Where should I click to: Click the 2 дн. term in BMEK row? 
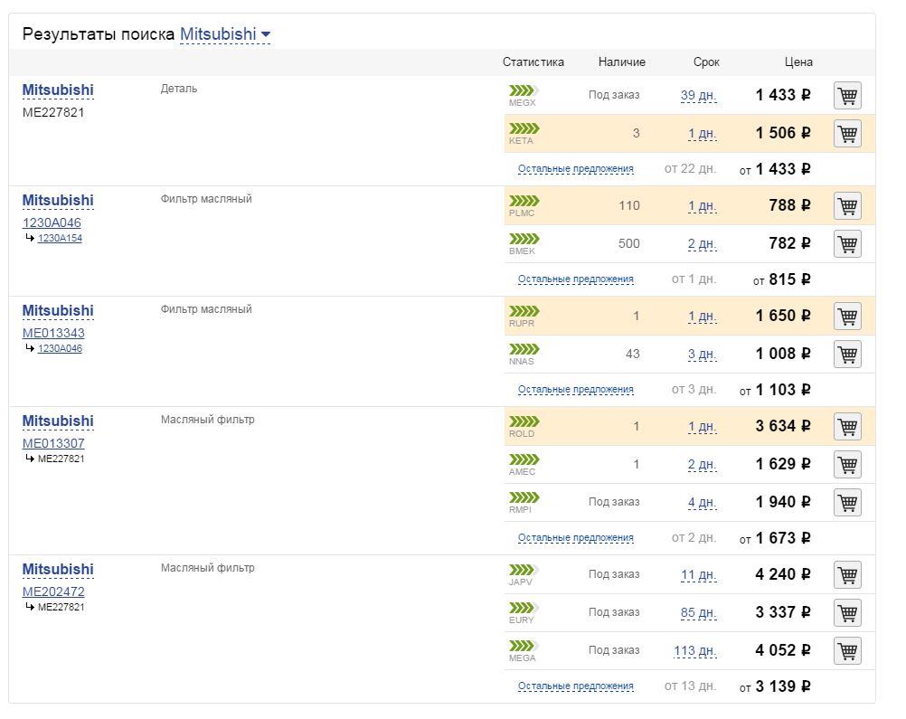coord(702,244)
